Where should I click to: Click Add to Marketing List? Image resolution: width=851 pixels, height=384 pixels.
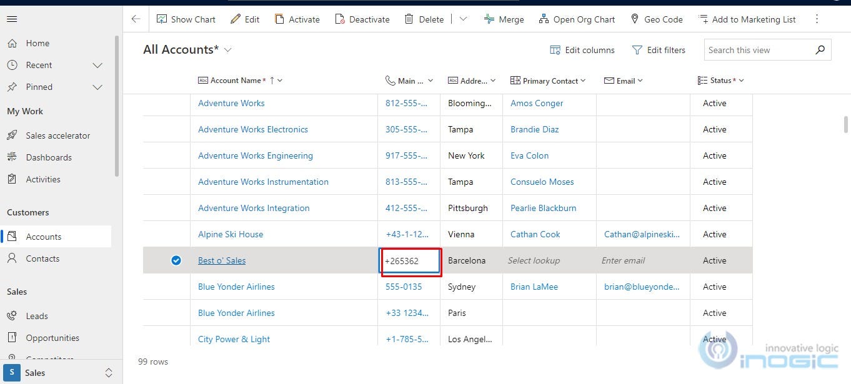click(747, 19)
